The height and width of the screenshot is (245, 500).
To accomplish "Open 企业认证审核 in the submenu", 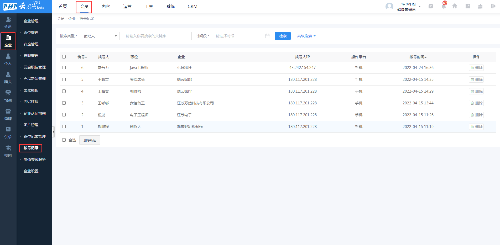I will [x=35, y=113].
